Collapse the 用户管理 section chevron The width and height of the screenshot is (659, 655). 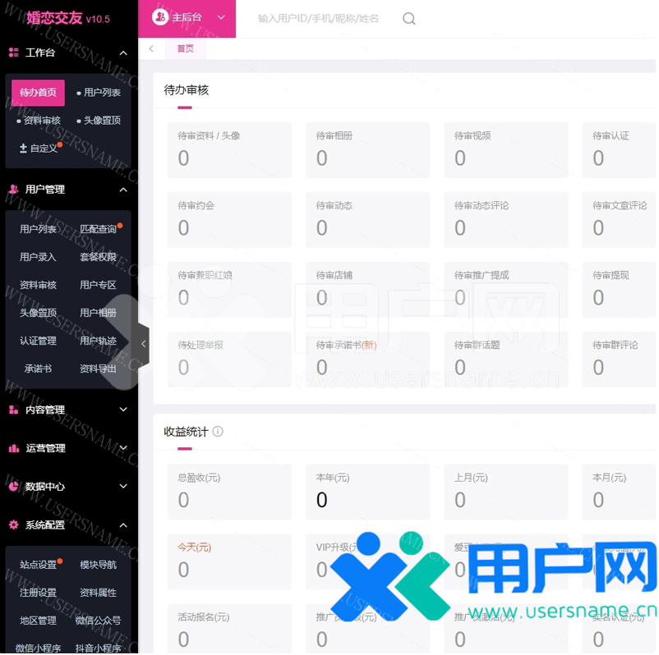pos(123,190)
